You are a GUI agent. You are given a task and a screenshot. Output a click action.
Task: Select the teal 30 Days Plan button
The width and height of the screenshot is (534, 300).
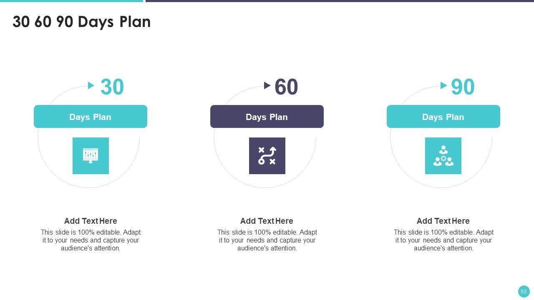click(x=91, y=117)
